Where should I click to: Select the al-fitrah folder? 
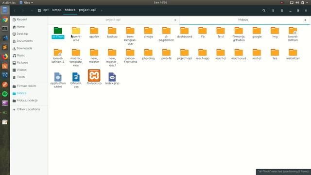pyautogui.click(x=58, y=33)
